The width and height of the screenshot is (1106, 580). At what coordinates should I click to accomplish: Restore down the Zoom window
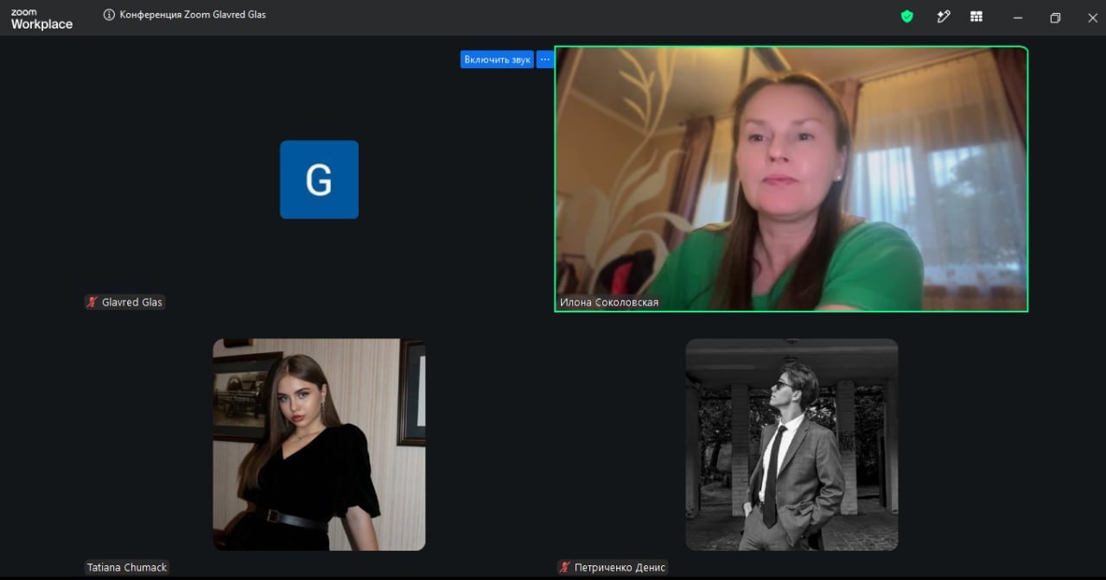(x=1055, y=17)
